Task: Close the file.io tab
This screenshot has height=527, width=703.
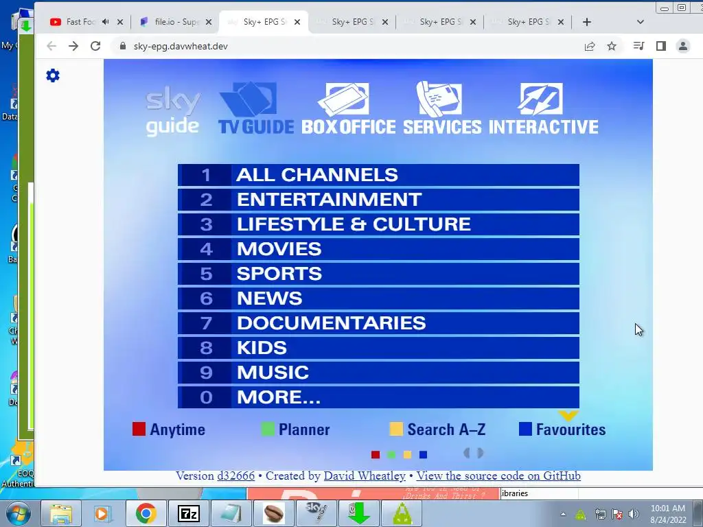Action: (209, 22)
